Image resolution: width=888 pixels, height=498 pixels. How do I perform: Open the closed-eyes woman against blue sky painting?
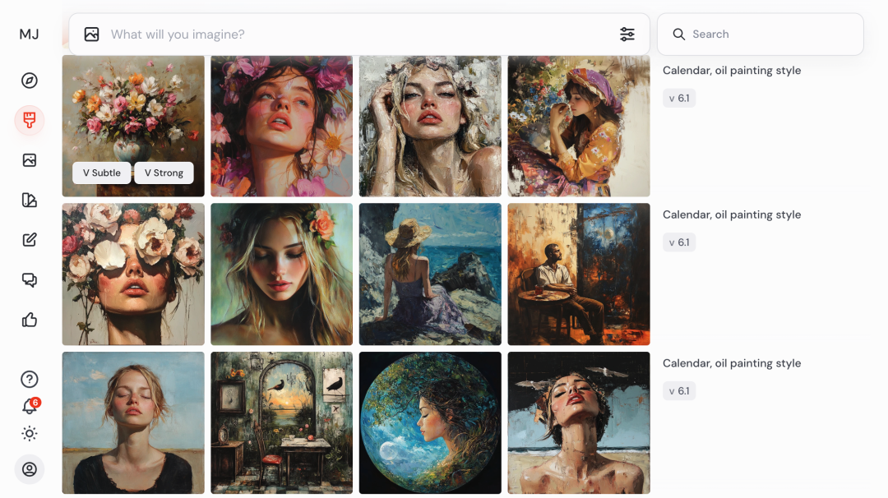[133, 422]
